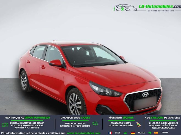Click '+ DE 2 MILLIONS DE VÉHICULES' heading
Viewport: 181px width, 135px height.
point(162,118)
